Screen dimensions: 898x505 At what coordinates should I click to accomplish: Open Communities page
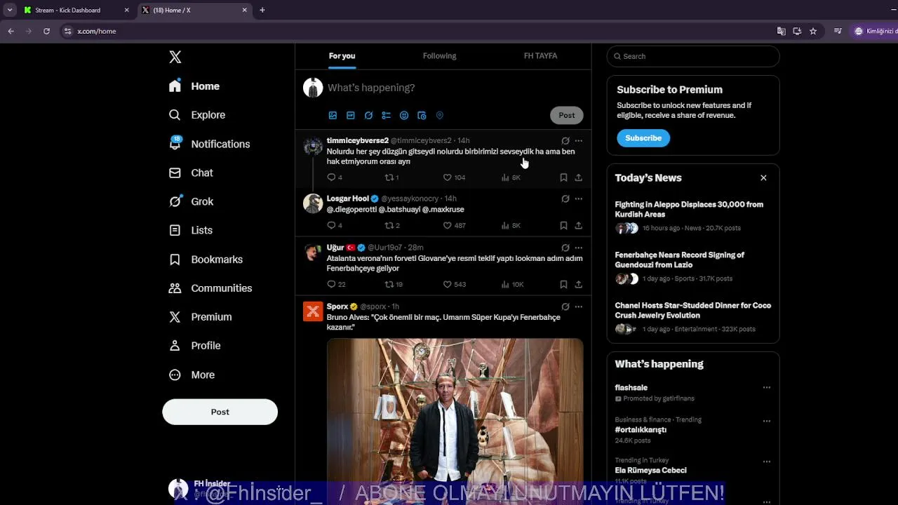(x=210, y=288)
